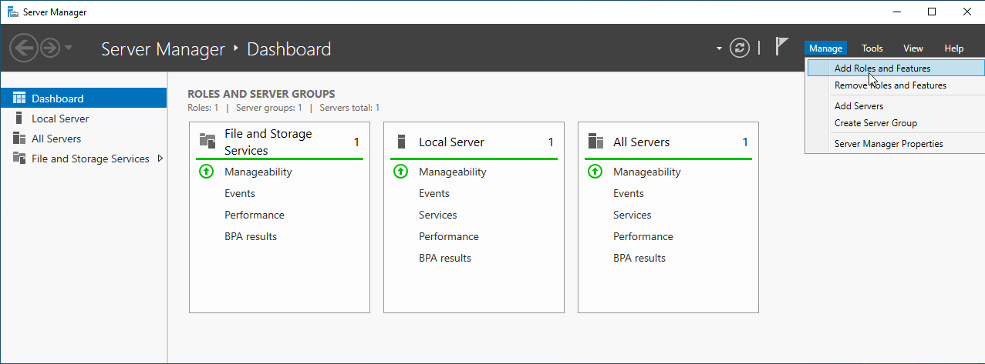Open navigation history dropdown next to forward arrow

click(69, 48)
